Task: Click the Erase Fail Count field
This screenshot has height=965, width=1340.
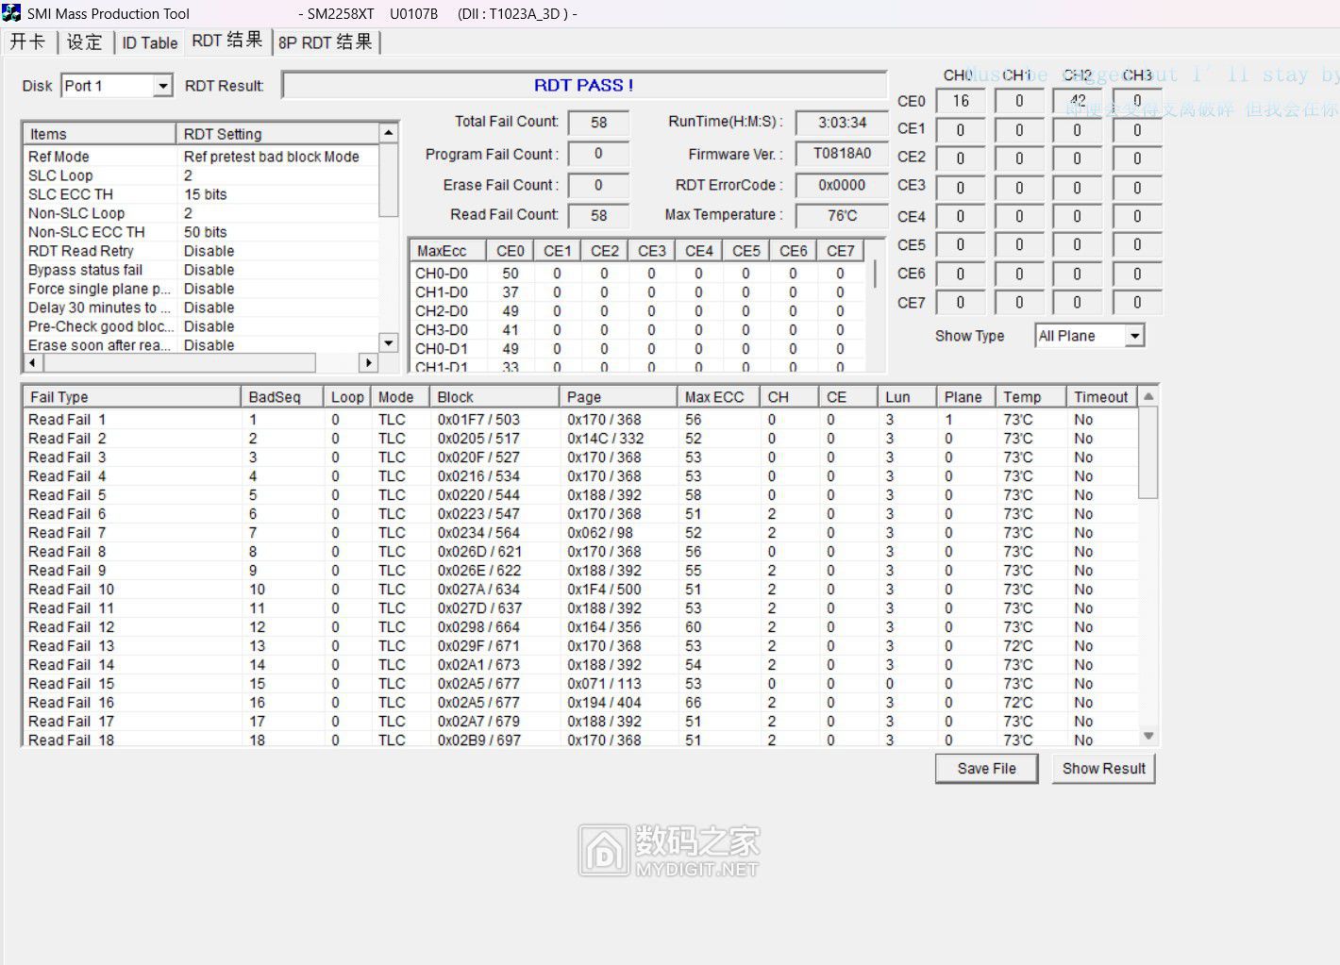Action: [598, 185]
